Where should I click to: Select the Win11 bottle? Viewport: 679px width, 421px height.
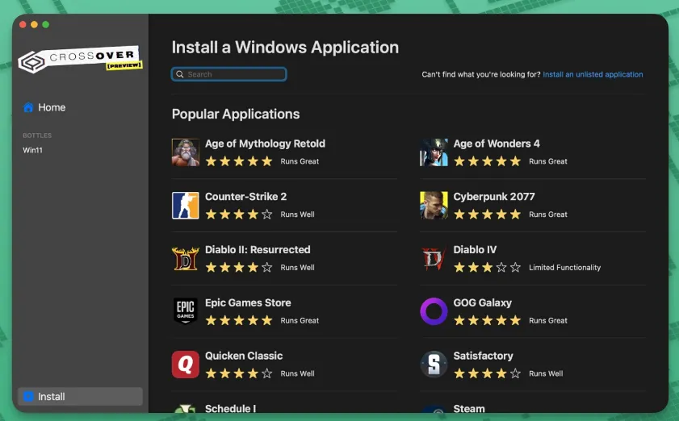[33, 150]
